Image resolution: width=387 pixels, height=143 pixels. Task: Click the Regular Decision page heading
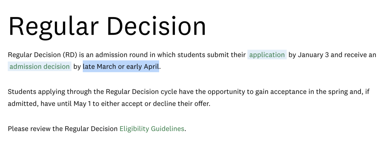pos(107,27)
